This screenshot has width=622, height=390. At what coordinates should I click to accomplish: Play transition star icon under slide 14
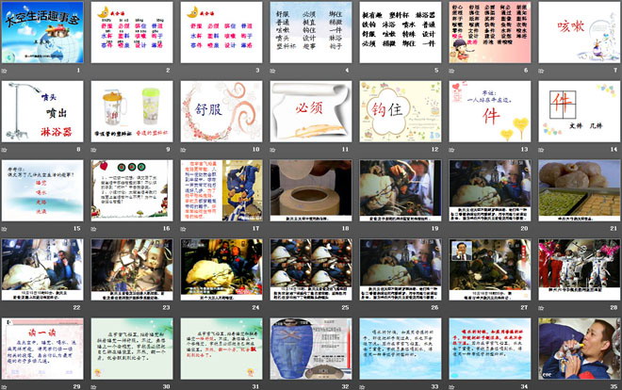coord(541,150)
